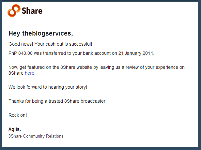Click the word 'successful!' in the good news line
Image resolution: width=201 pixels, height=150 pixels.
point(81,44)
